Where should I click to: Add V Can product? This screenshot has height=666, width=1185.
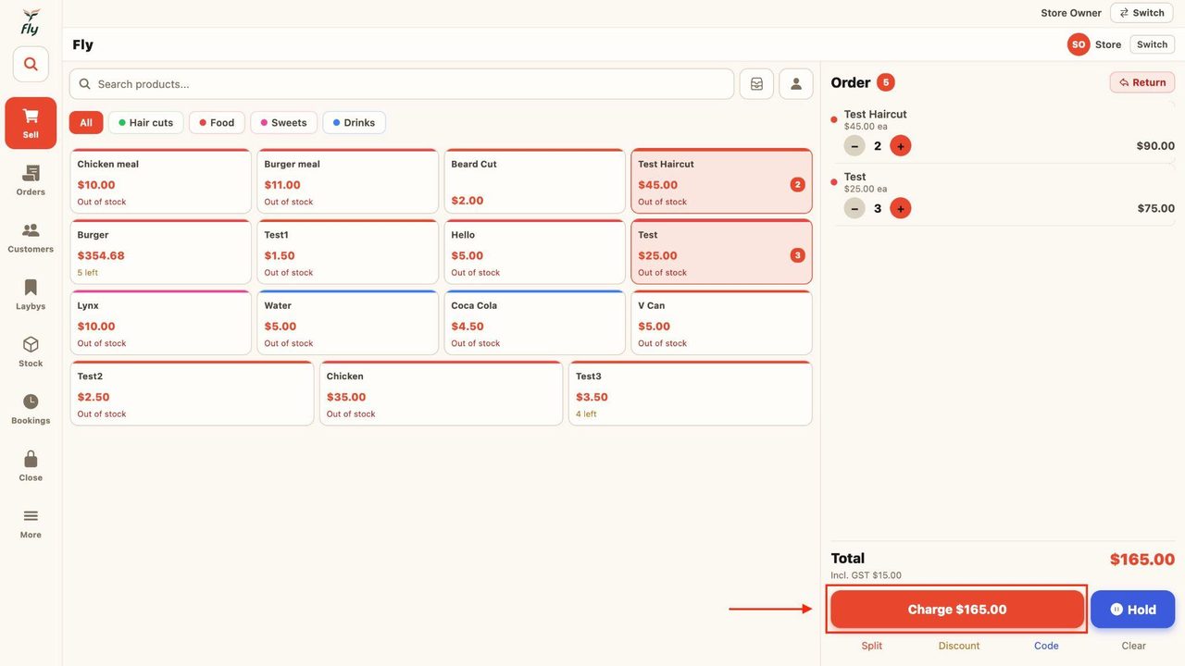(722, 323)
